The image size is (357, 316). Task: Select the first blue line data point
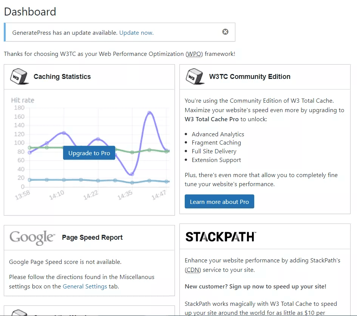29,180
